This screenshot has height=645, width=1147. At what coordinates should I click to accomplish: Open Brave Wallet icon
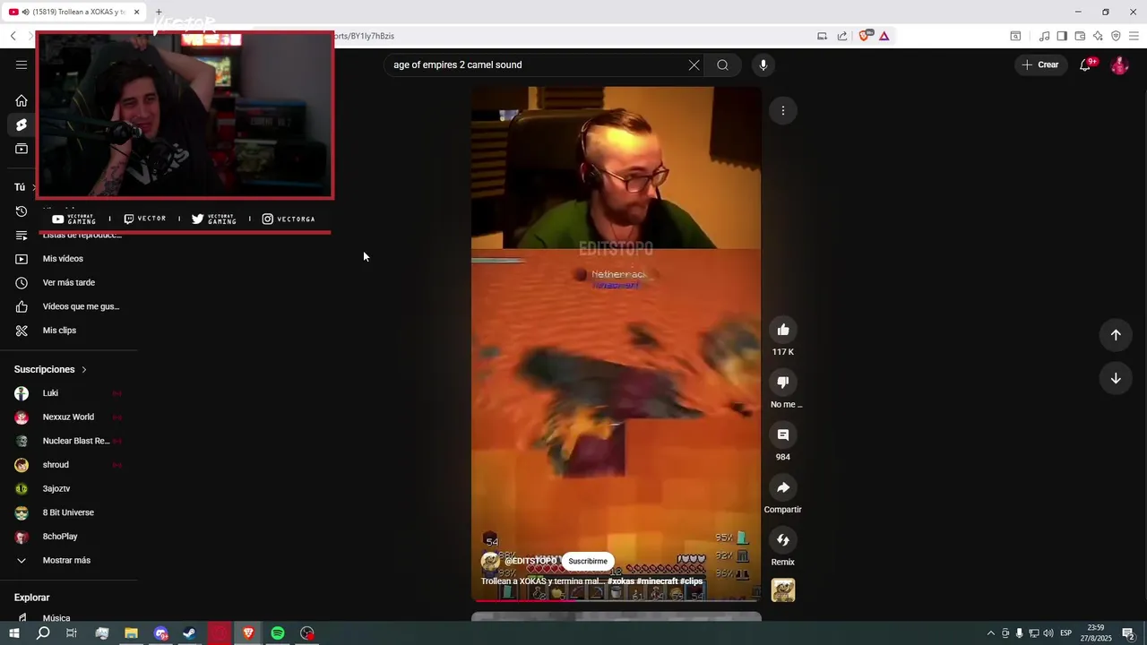point(1080,36)
